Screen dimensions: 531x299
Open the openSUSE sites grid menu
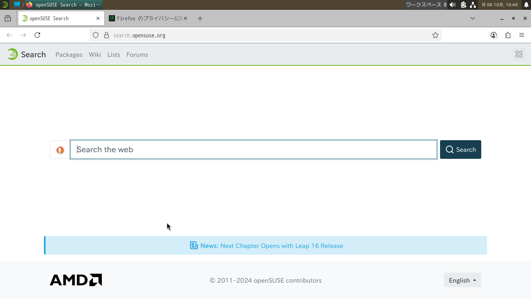tap(519, 55)
